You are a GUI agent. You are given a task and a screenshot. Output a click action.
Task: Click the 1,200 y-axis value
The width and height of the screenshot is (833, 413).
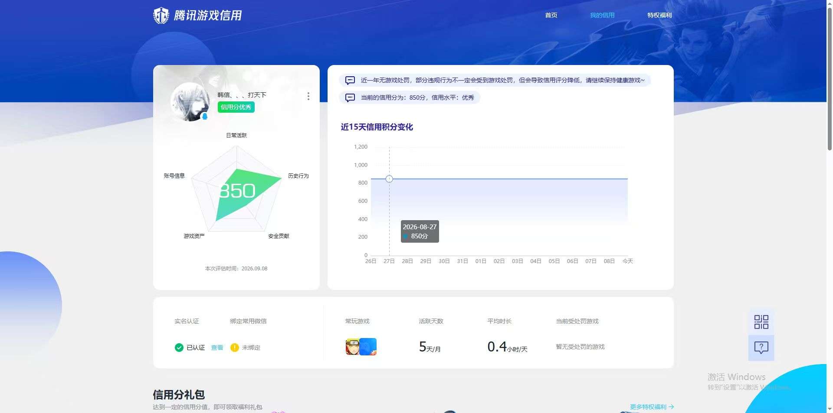(361, 147)
